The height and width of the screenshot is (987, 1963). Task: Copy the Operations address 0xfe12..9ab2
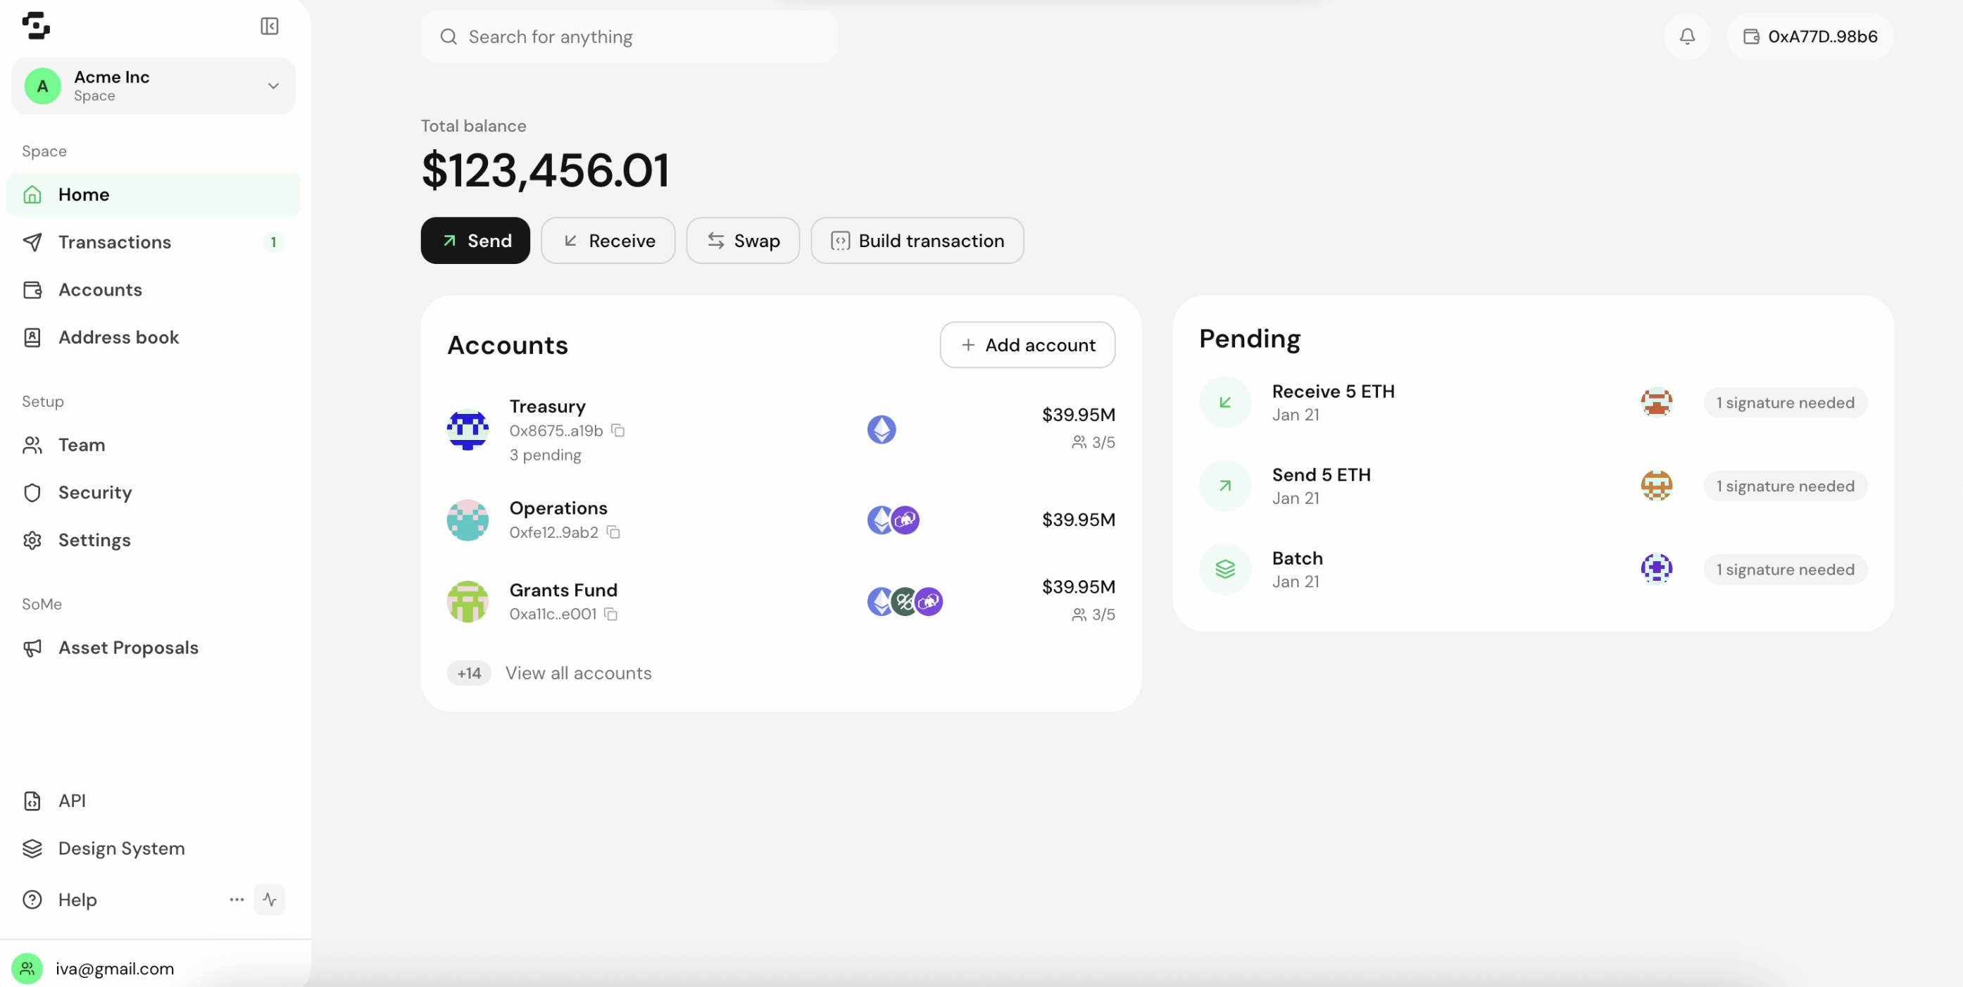pos(613,533)
